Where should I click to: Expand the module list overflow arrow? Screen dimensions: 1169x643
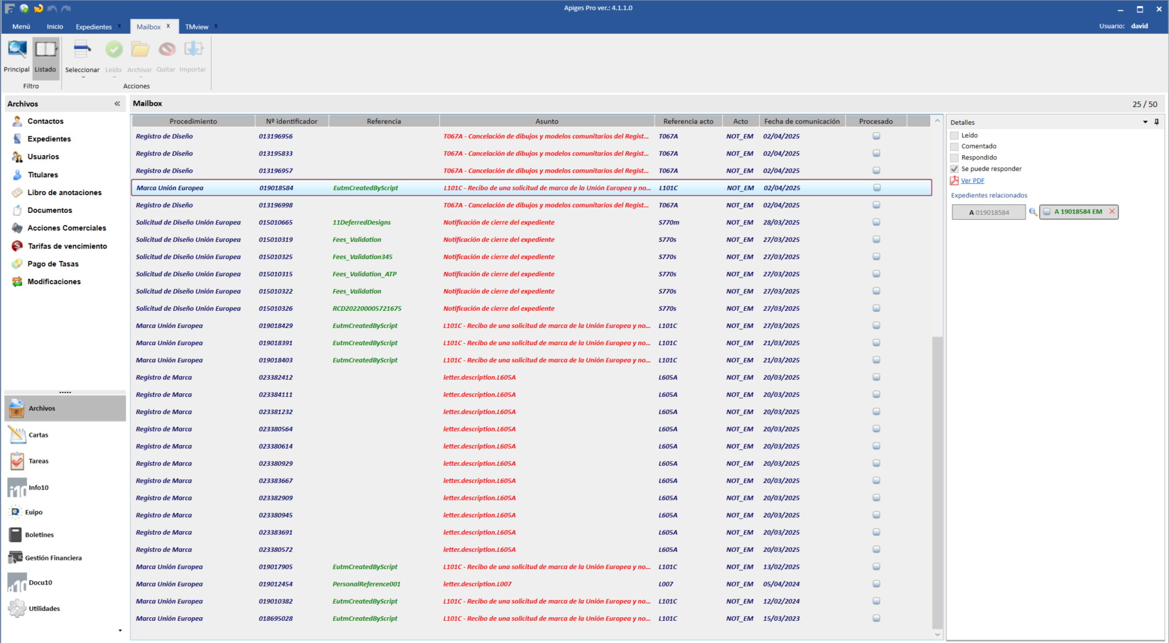[x=120, y=631]
